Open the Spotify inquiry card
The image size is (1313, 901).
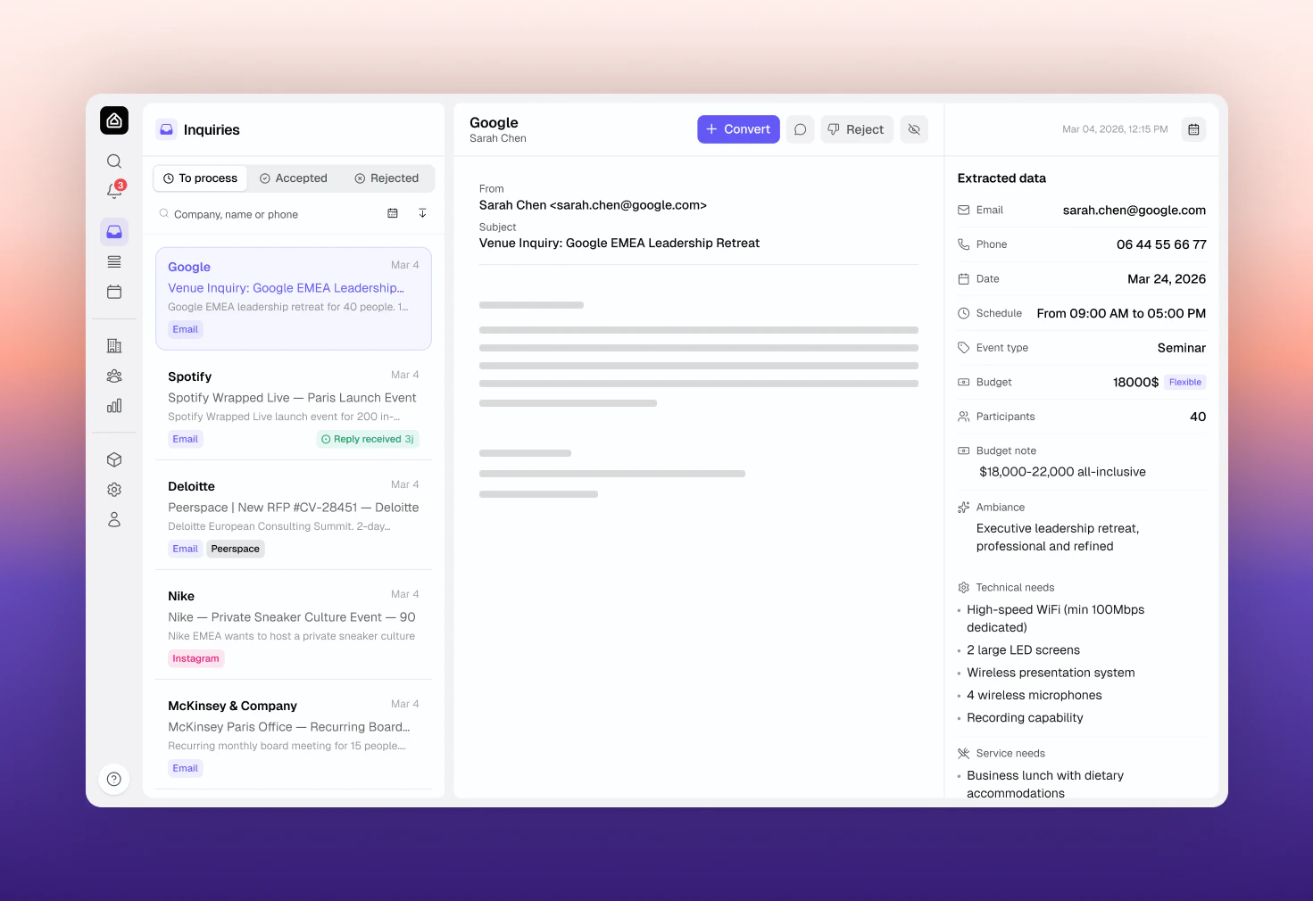294,408
